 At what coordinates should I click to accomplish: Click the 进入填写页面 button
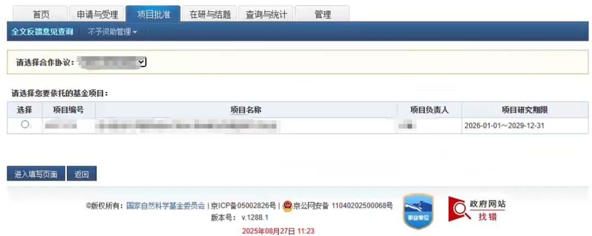click(x=36, y=174)
